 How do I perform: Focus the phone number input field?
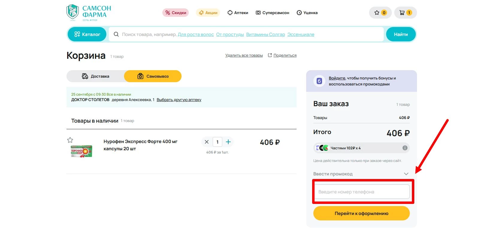coord(362,192)
